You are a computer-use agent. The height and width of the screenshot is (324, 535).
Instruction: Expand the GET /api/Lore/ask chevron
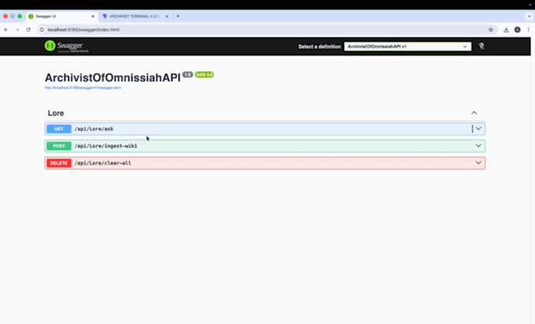click(x=478, y=128)
